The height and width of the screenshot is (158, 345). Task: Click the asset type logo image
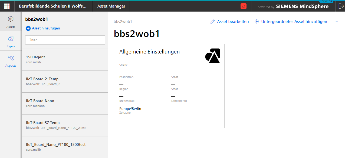tap(213, 56)
